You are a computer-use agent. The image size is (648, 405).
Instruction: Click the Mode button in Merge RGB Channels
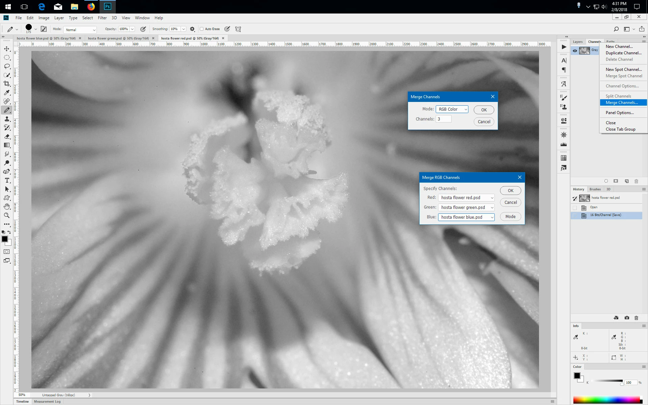[x=510, y=217]
